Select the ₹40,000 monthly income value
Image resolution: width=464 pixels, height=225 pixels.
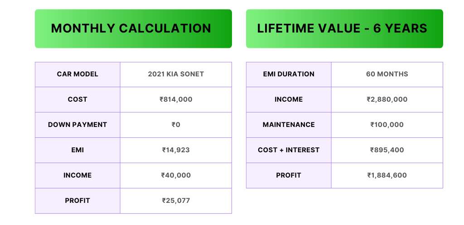pos(176,175)
